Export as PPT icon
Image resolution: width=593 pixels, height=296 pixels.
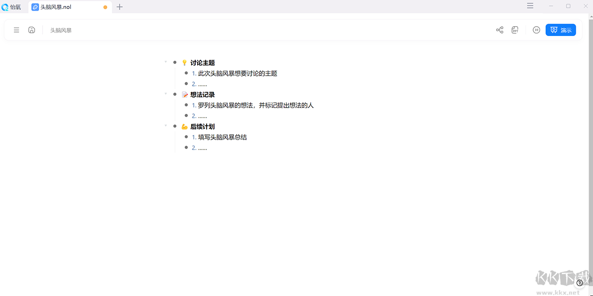pos(515,30)
